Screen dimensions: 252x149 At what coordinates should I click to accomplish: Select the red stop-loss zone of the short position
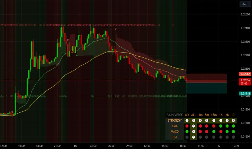[206, 78]
